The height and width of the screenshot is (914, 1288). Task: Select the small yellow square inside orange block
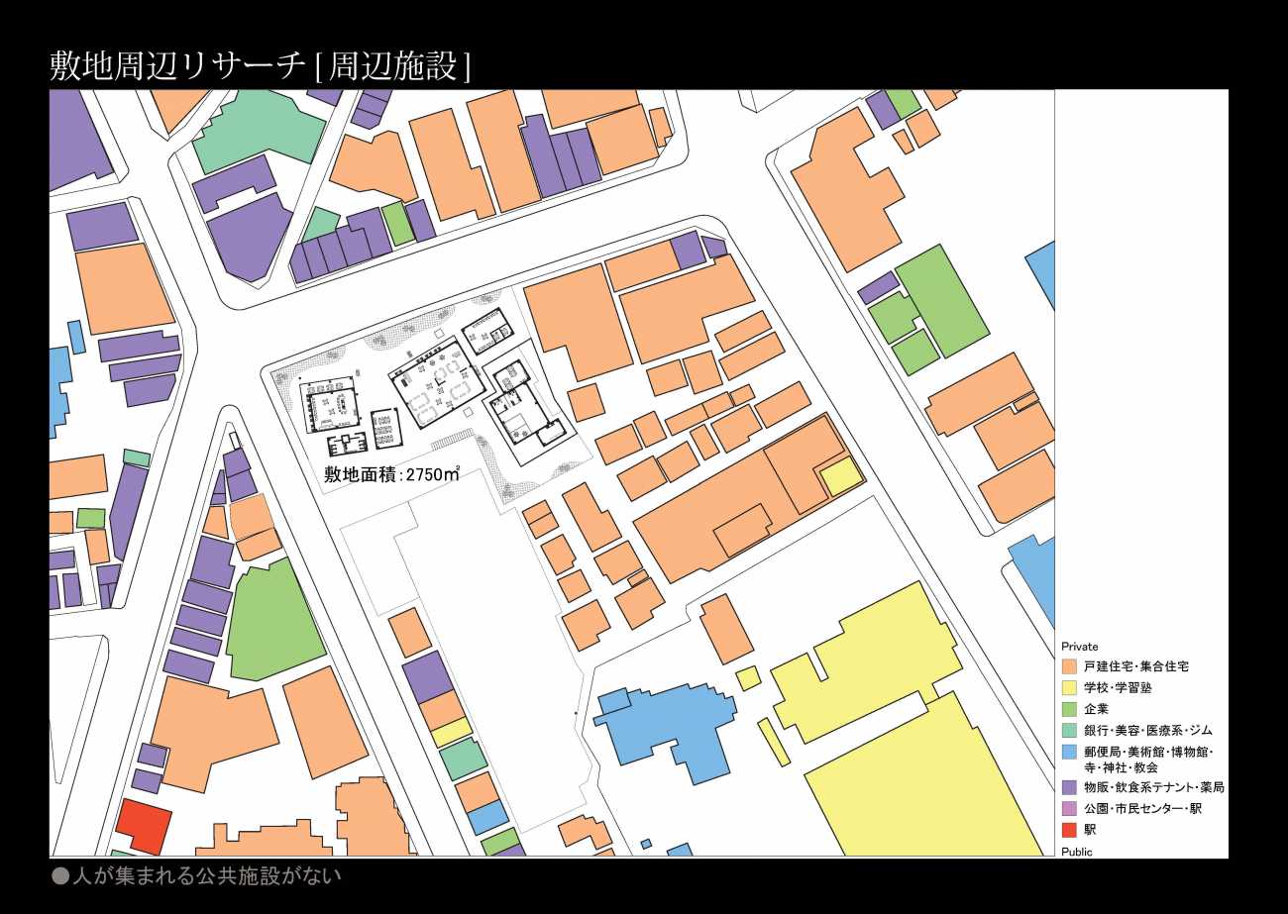[842, 477]
